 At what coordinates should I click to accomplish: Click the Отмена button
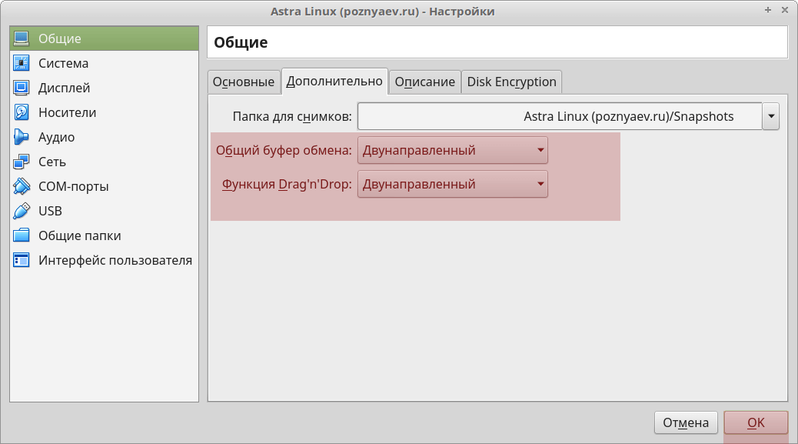[x=686, y=422]
